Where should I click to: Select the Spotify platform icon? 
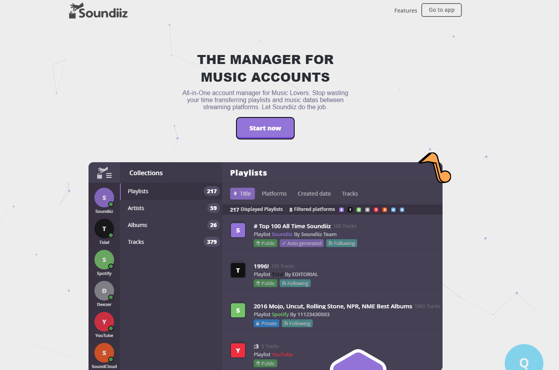(x=104, y=259)
